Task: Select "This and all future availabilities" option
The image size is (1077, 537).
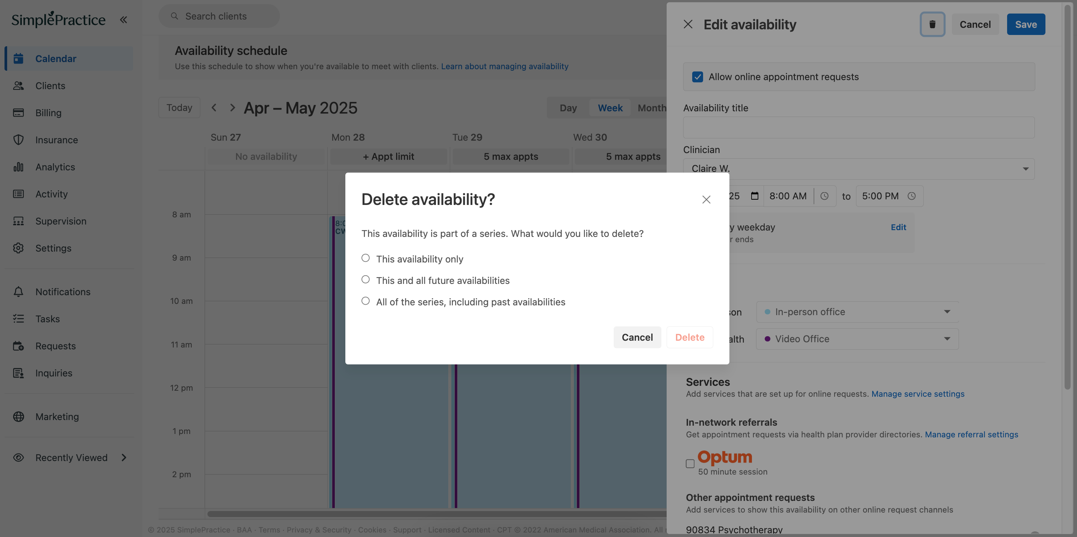Action: coord(365,279)
